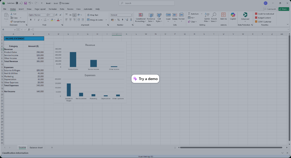Click the Try a demo button
Screen dimensions: 291x158
pos(145,78)
